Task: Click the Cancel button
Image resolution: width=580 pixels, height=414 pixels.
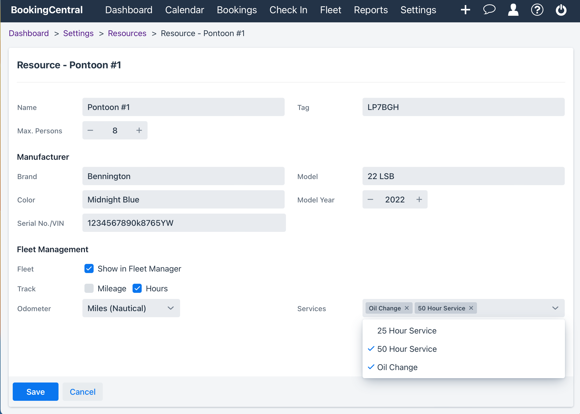Action: 83,392
